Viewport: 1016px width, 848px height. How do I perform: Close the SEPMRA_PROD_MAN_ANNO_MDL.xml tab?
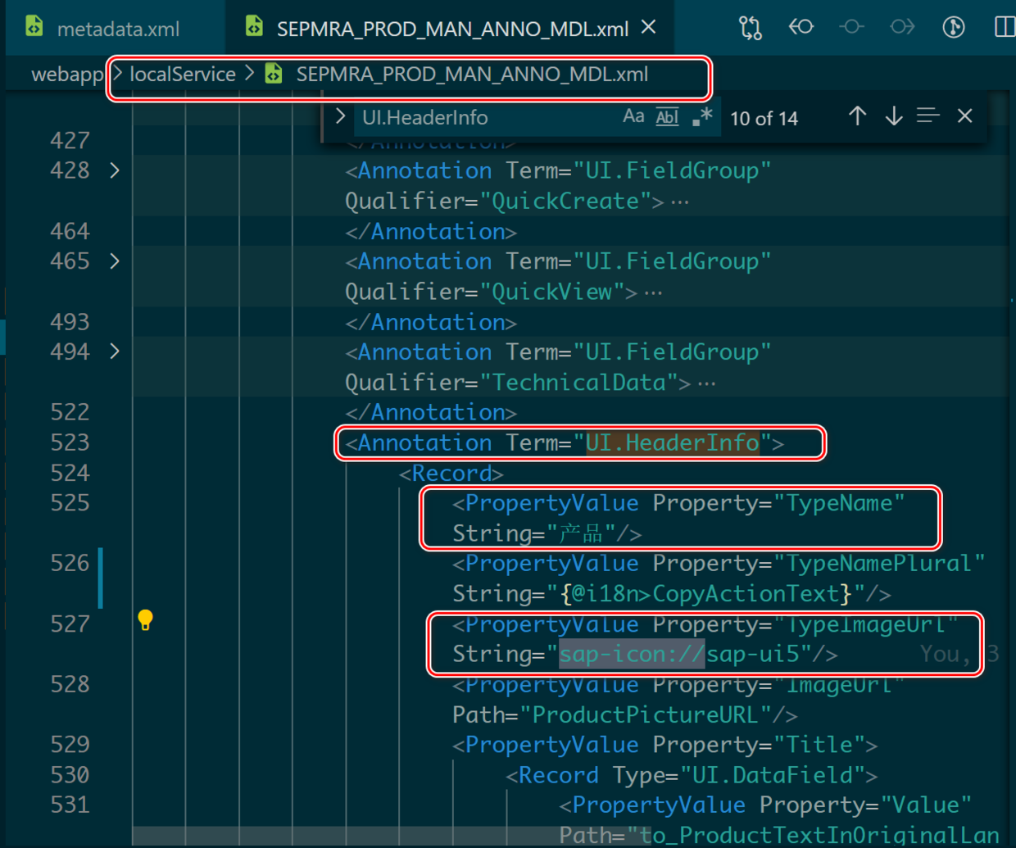tap(649, 28)
